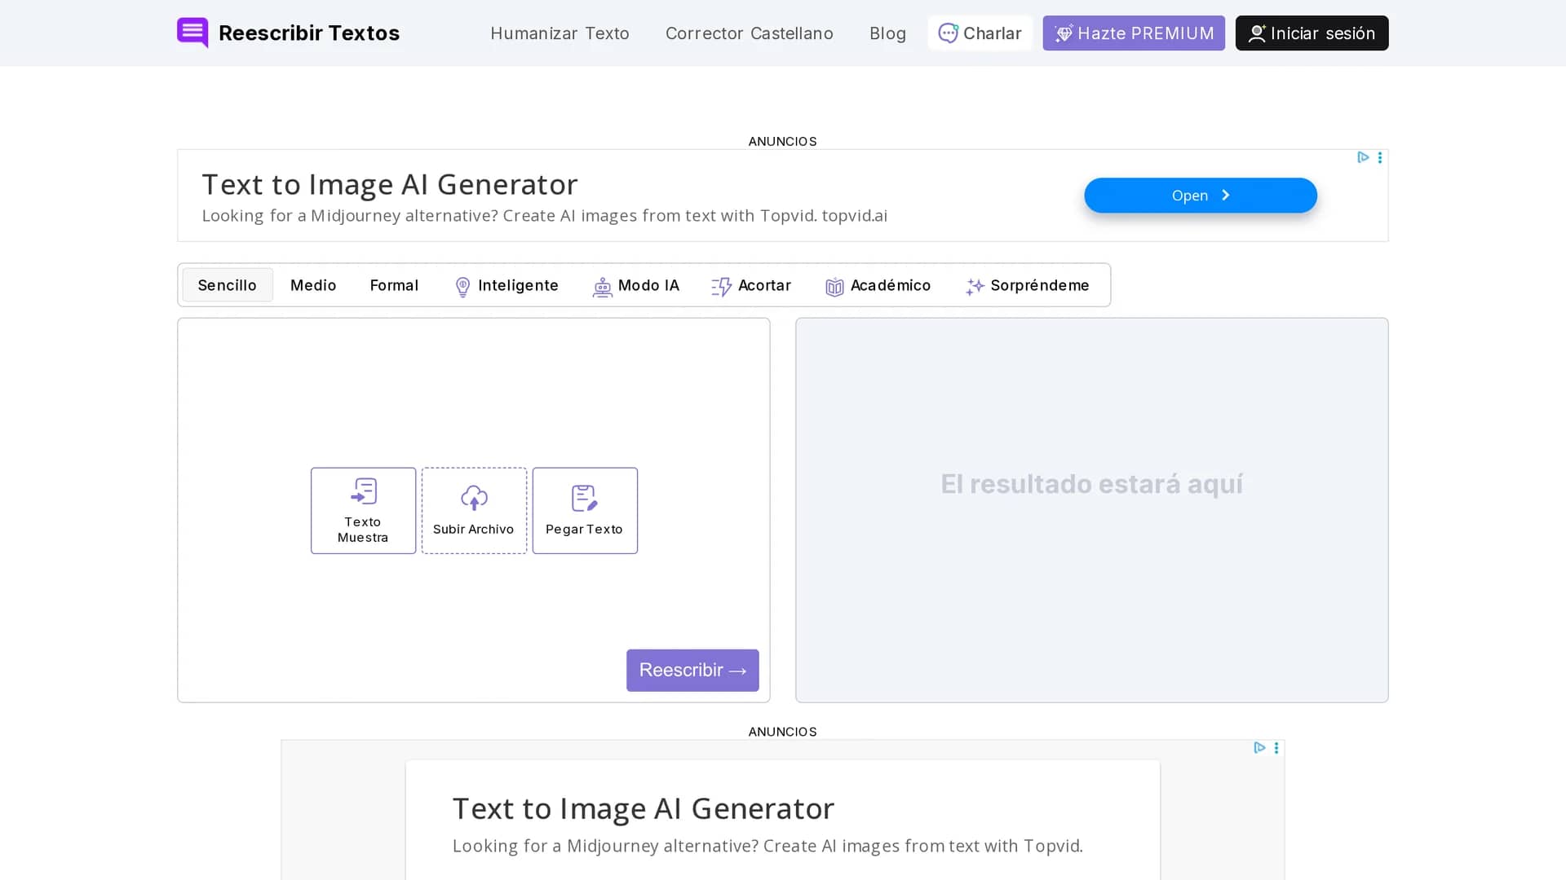The image size is (1566, 880).
Task: Select the Modo IA robot mode
Action: pyautogui.click(x=635, y=286)
